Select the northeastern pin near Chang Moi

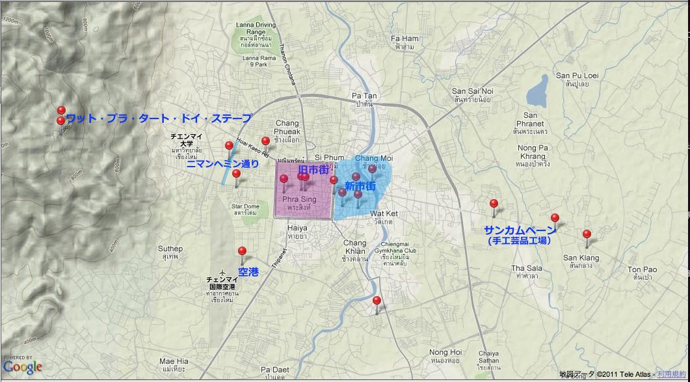pos(372,169)
